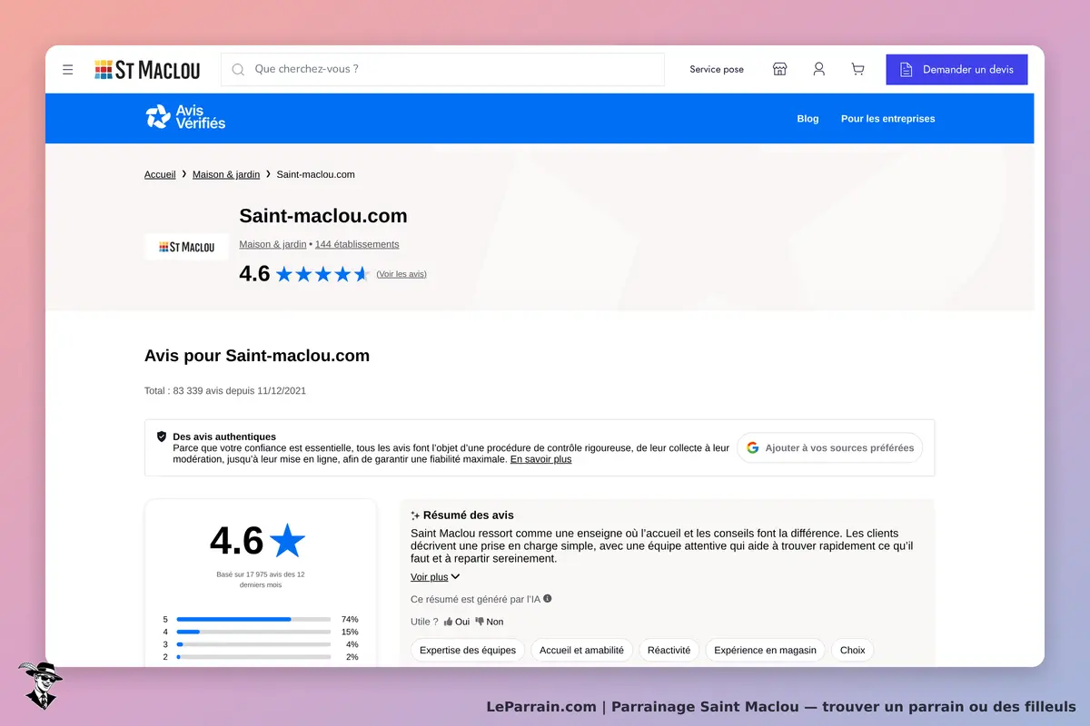Select the Accueil et amabilité chip
Image resolution: width=1090 pixels, height=726 pixels.
(x=581, y=650)
